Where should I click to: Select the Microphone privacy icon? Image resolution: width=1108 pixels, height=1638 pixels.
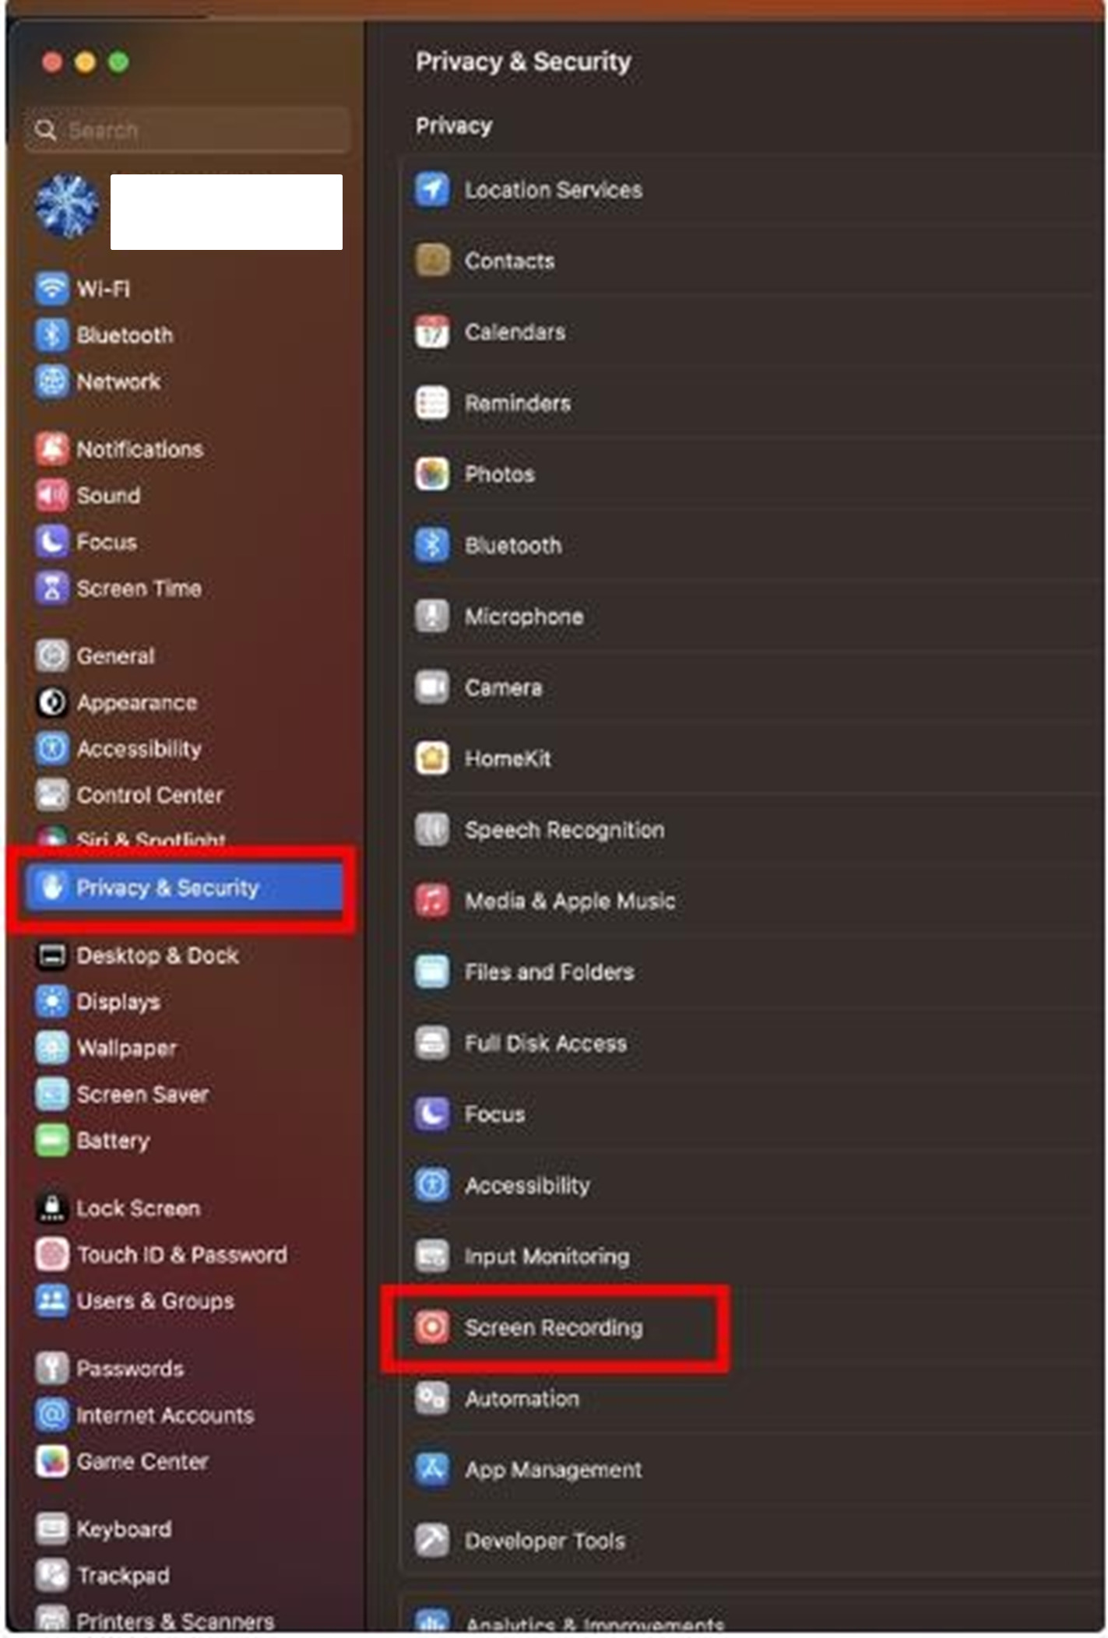pyautogui.click(x=431, y=616)
